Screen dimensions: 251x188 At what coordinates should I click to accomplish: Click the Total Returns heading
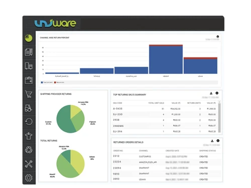click(x=49, y=141)
